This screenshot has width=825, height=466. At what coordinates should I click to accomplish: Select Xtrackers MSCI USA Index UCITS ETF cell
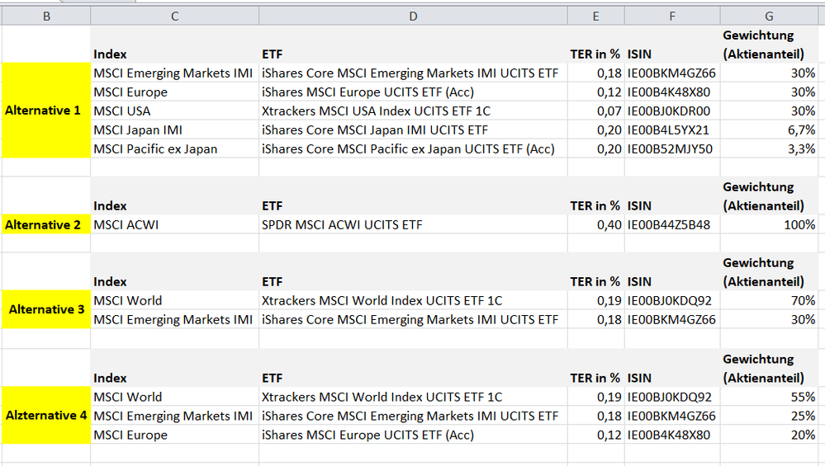[x=413, y=111]
